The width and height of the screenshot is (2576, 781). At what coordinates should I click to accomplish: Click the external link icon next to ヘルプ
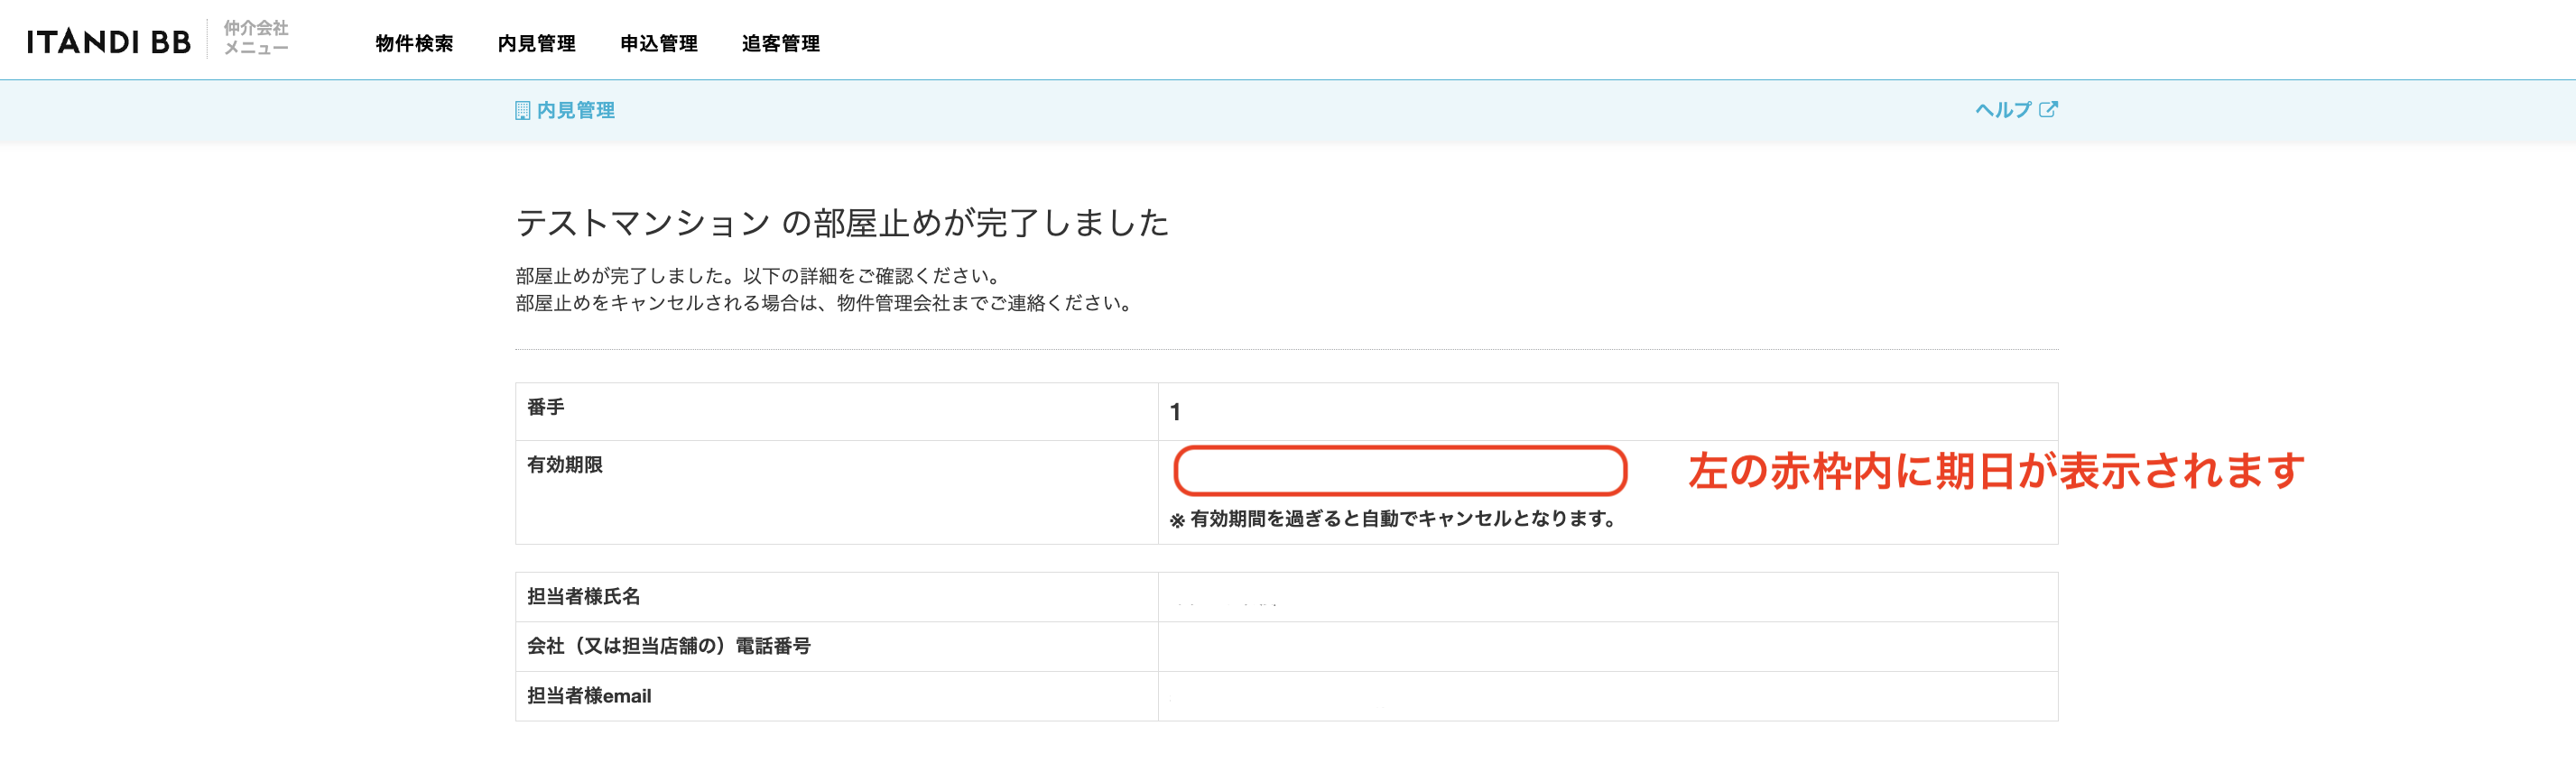[x=2048, y=109]
